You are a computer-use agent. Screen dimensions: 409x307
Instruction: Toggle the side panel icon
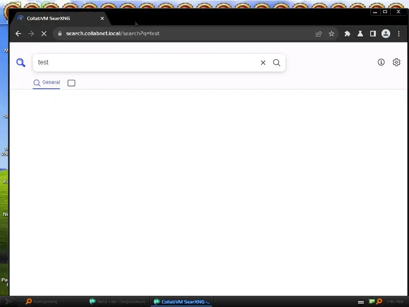click(x=373, y=34)
